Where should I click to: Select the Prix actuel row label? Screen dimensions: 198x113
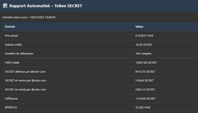pyautogui.click(x=11, y=36)
